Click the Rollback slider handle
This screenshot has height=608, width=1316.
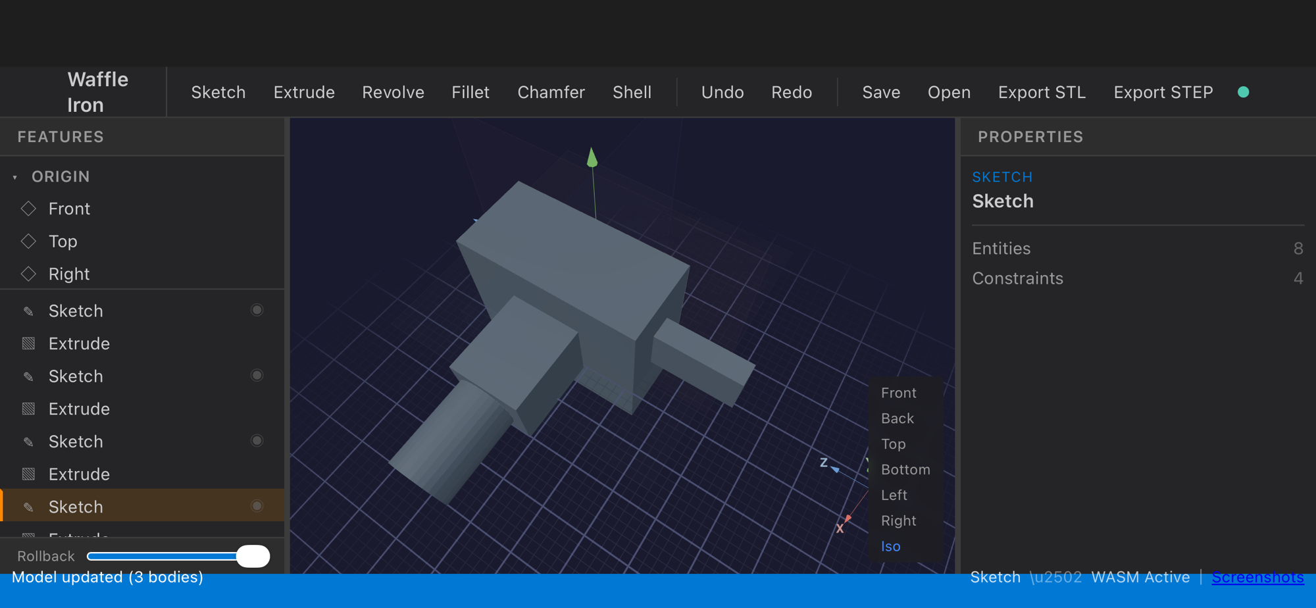click(x=253, y=556)
